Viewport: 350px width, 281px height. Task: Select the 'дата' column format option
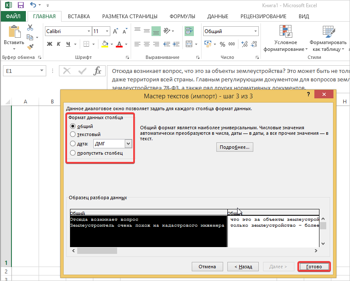(73, 144)
